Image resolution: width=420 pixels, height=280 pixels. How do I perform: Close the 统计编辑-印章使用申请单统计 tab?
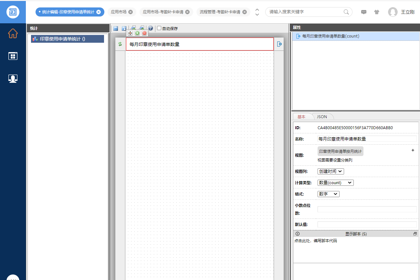[x=99, y=12]
